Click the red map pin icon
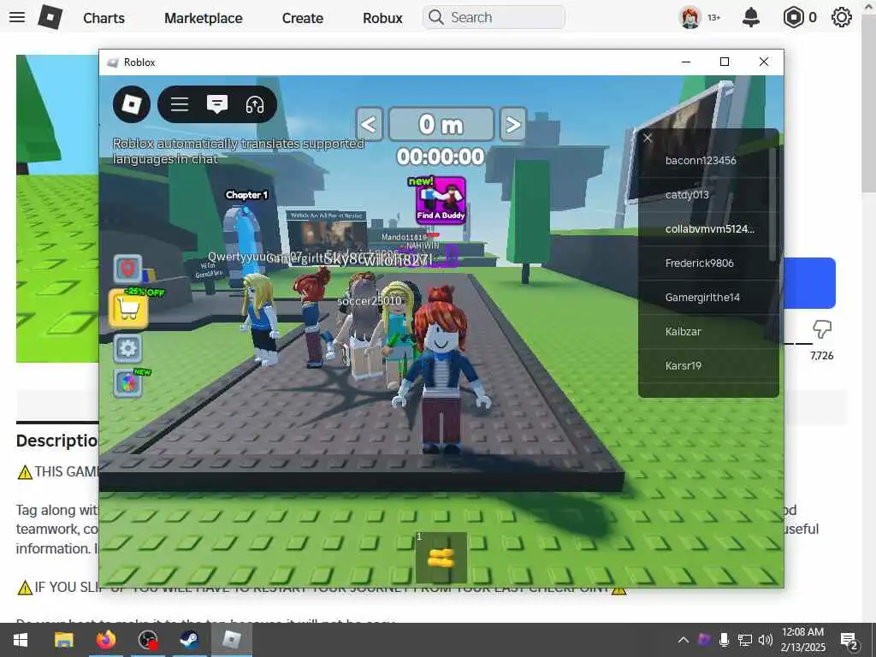The height and width of the screenshot is (657, 876). 128,269
